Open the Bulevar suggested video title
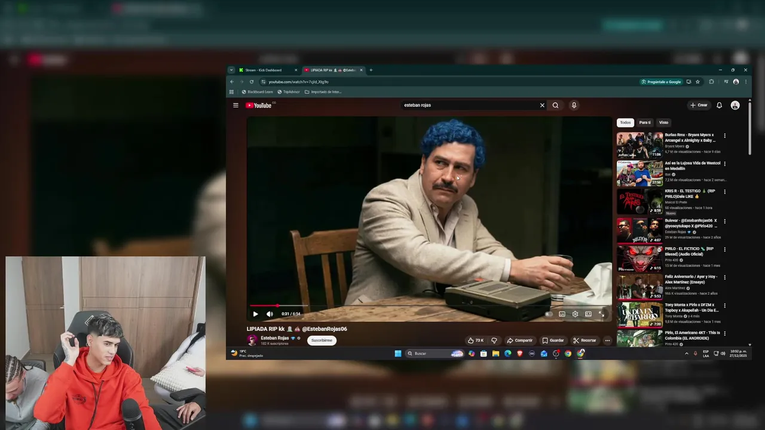The width and height of the screenshot is (765, 430). pos(691,223)
